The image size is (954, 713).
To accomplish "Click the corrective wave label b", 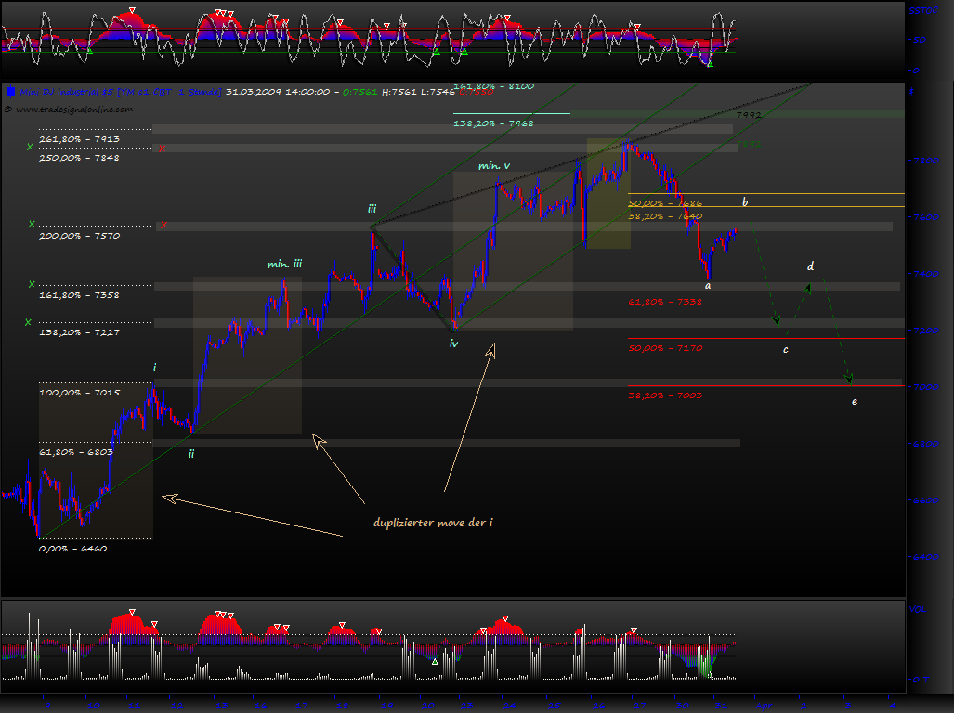I will click(x=745, y=202).
